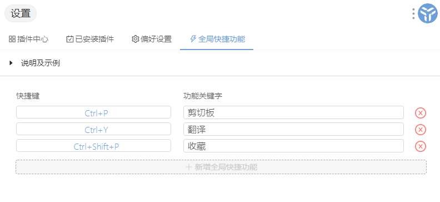440x202 pixels.
Task: Open the three-dot more options menu
Action: 413,13
